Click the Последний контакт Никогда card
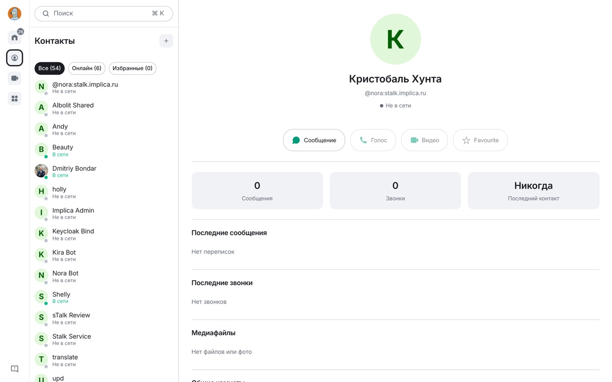This screenshot has height=382, width=612. point(533,190)
